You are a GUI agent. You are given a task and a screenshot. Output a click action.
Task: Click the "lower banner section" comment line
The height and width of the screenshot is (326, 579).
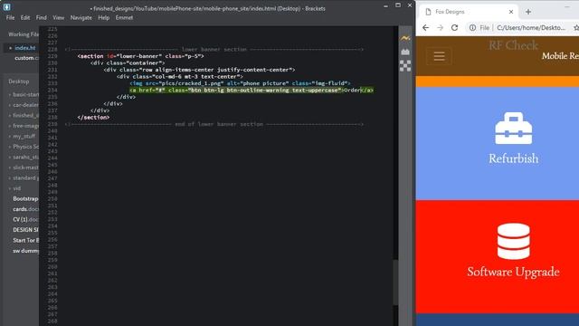(214, 49)
